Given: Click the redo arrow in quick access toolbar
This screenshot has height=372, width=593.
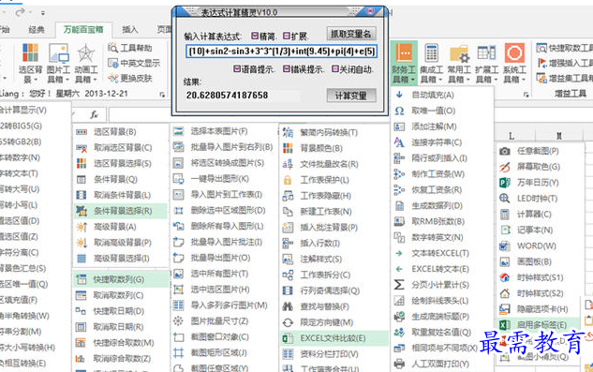Looking at the screenshot, I should pyautogui.click(x=20, y=13).
